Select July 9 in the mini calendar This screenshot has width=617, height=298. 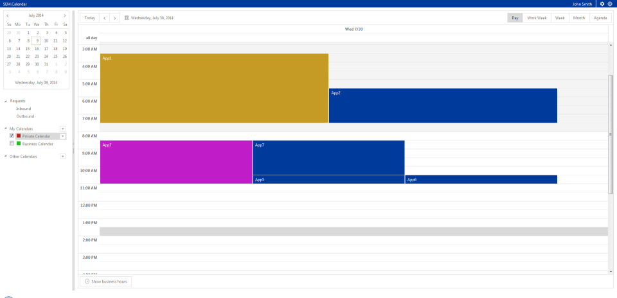pyautogui.click(x=37, y=40)
